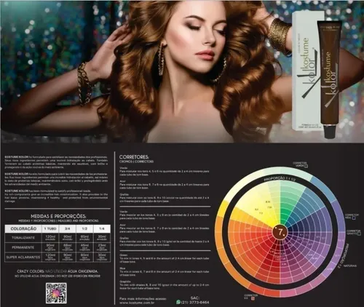This screenshot has height=307, width=364.
Task: Click the Permanente 1 Tubo cell, 90ml
Action: [x=50, y=247]
